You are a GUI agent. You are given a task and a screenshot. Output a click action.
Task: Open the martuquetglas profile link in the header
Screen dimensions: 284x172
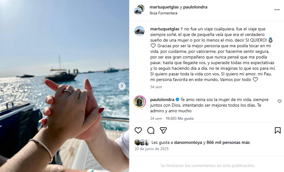164,7
